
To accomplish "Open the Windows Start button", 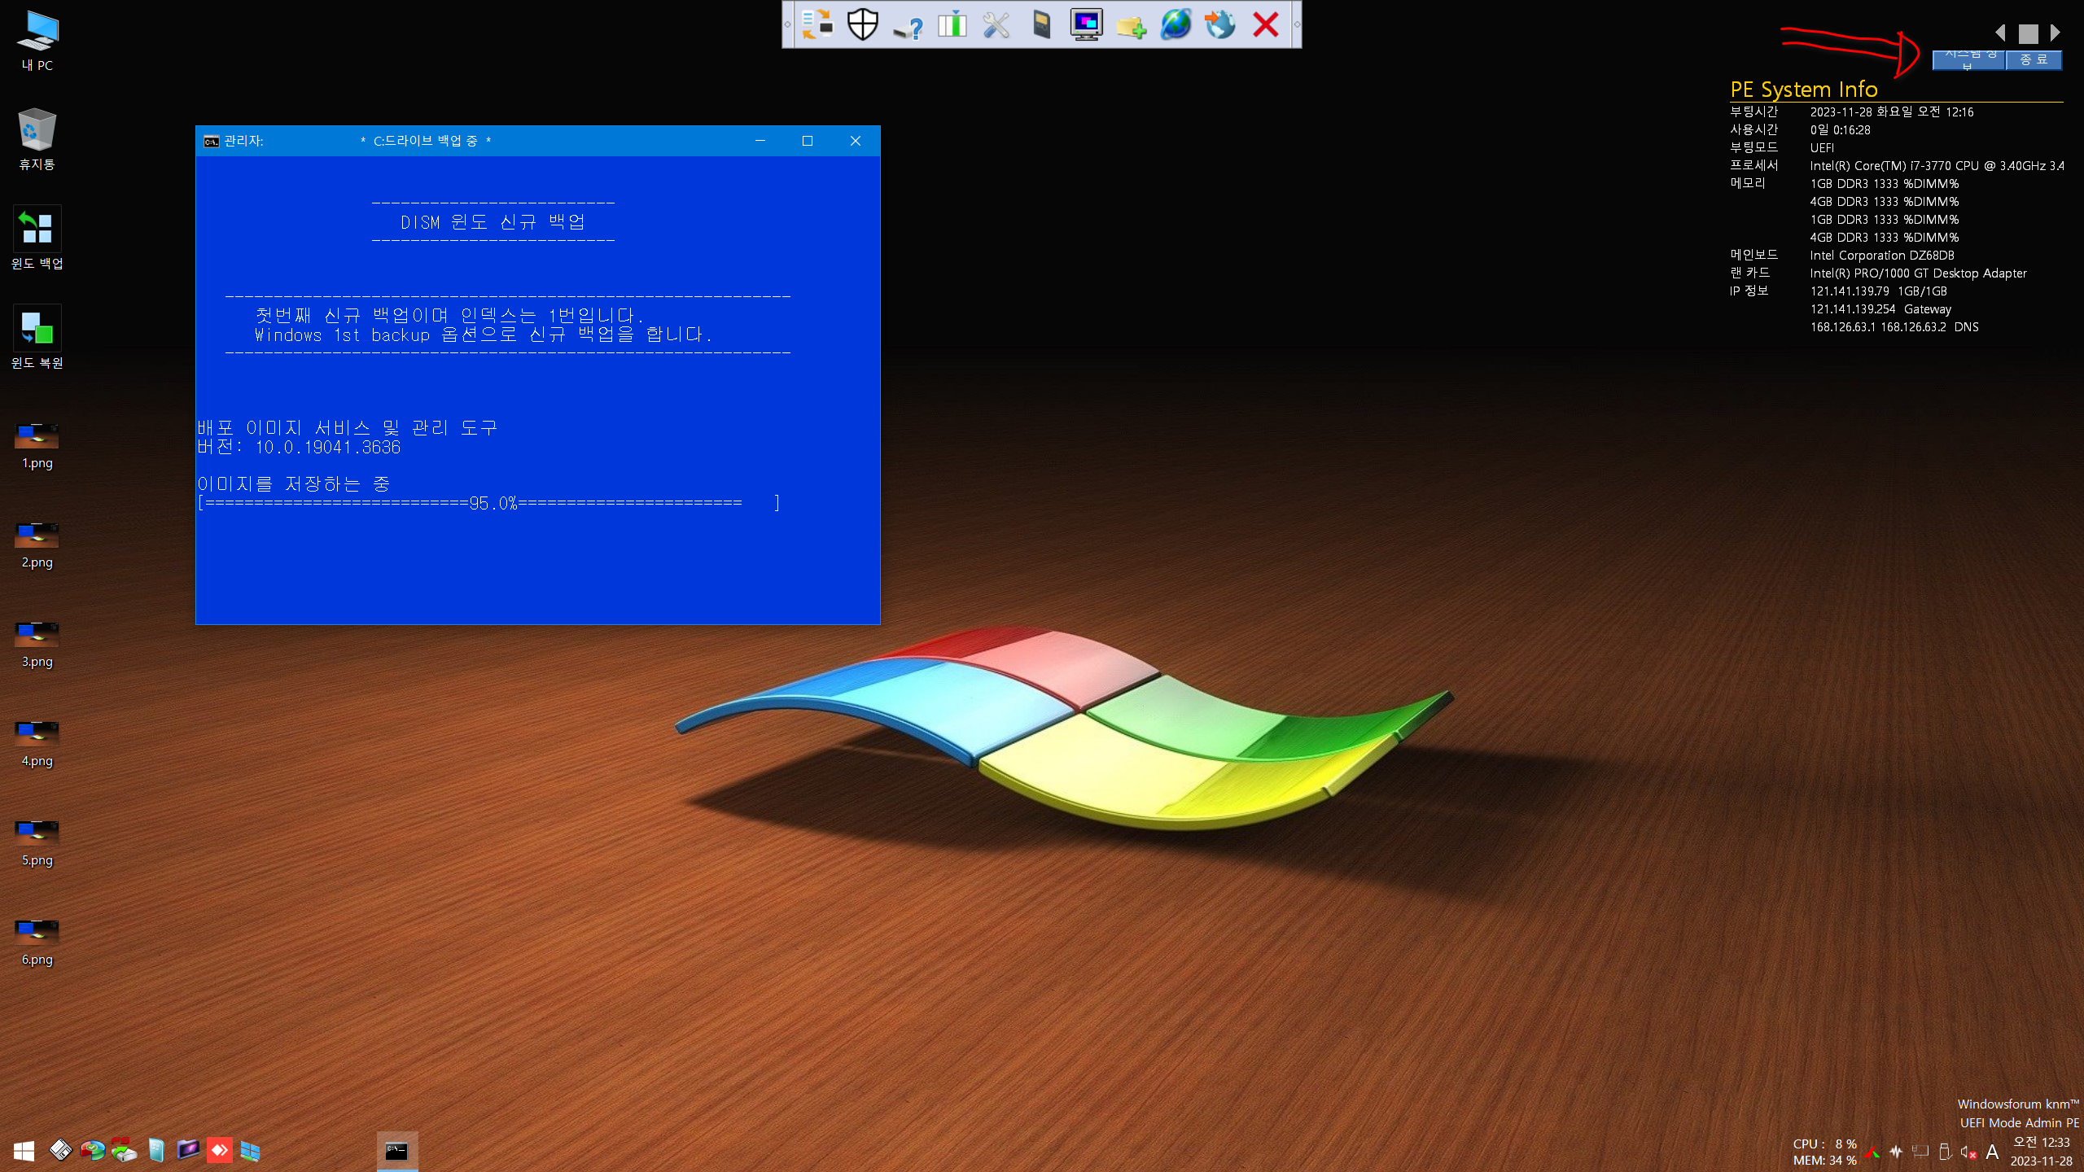I will [x=24, y=1150].
